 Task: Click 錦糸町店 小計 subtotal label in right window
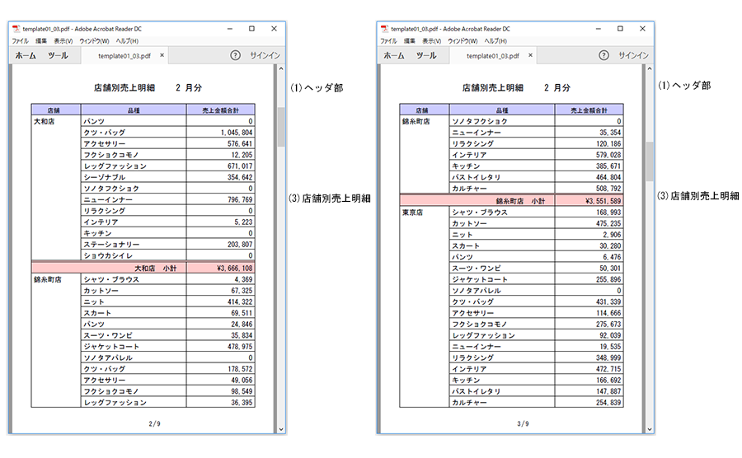click(x=520, y=201)
